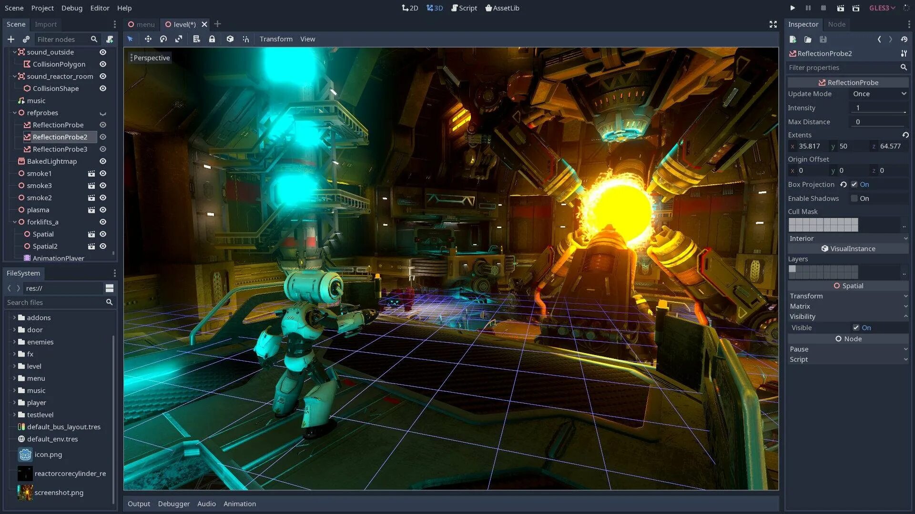Click the Move tool icon in toolbar
The height and width of the screenshot is (514, 915).
click(x=147, y=39)
